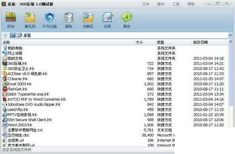Viewport: 235px width, 154px height.
Task: Click the Gidot Typesetter icon
Action: 5,94
